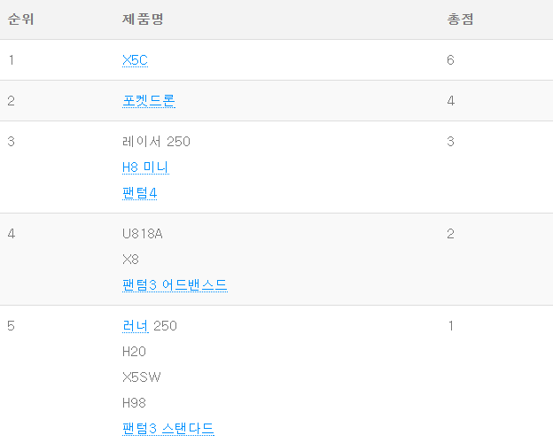The height and width of the screenshot is (443, 553).
Task: Click rank number 3 cell
Action: click(11, 142)
